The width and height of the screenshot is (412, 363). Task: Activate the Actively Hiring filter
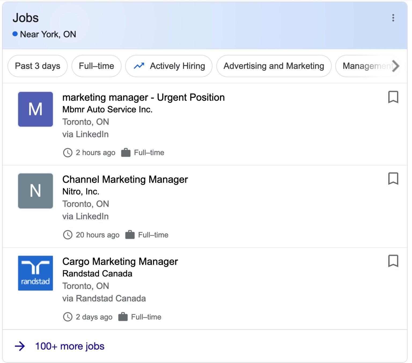point(169,66)
